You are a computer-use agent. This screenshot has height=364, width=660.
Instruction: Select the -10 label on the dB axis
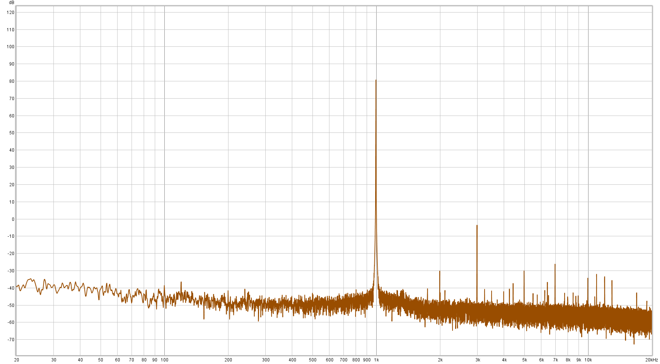[11, 236]
